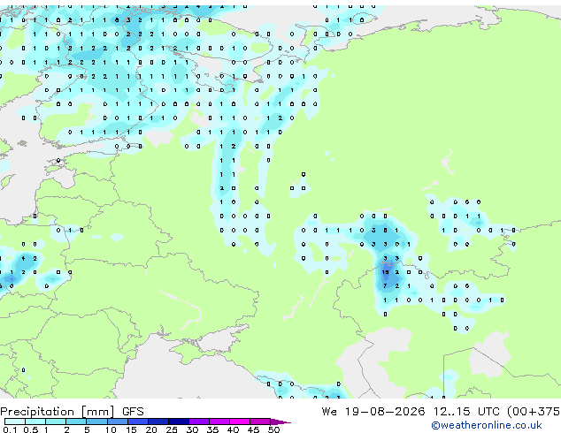Click the 0.5–1 mm legend color box
The height and width of the screenshot is (433, 561).
(x=35, y=422)
